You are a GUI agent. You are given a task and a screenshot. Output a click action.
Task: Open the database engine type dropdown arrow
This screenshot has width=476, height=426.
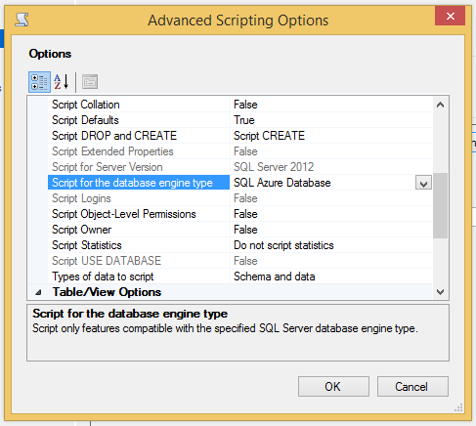point(423,183)
